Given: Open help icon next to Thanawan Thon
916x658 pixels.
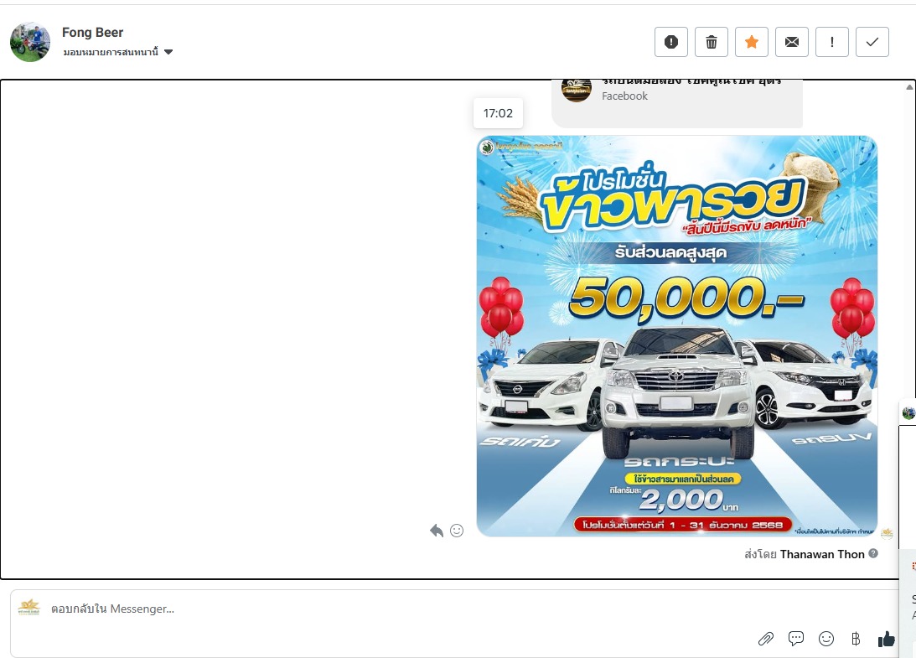Looking at the screenshot, I should (x=873, y=553).
